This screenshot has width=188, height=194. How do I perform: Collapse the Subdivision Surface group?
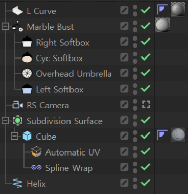5,121
